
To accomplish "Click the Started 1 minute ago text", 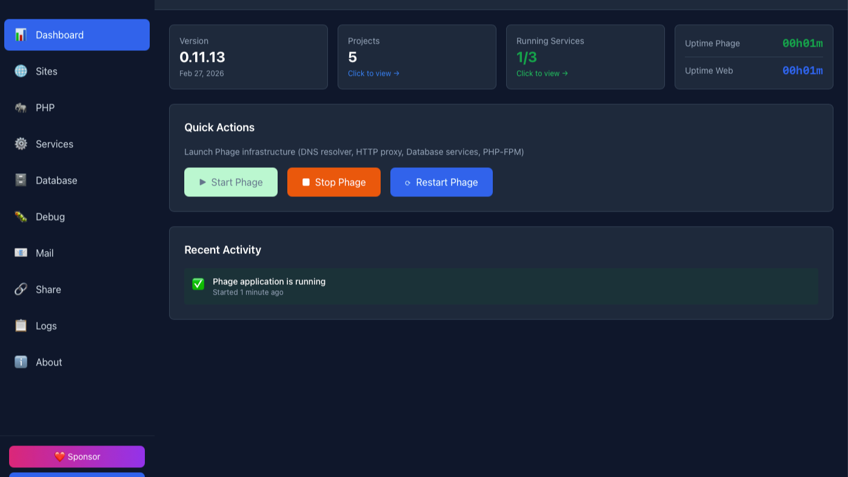I will [x=248, y=292].
